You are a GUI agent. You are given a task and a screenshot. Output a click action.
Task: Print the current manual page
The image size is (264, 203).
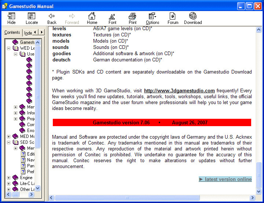click(132, 18)
